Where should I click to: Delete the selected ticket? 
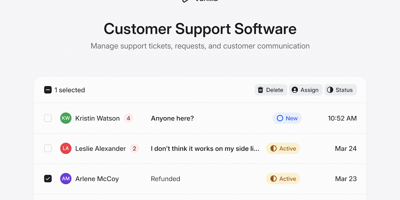[271, 90]
